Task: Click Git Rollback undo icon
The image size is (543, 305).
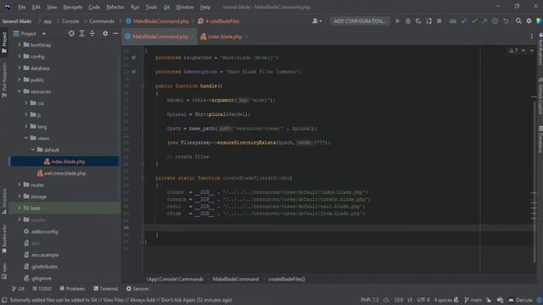Action: point(506,21)
